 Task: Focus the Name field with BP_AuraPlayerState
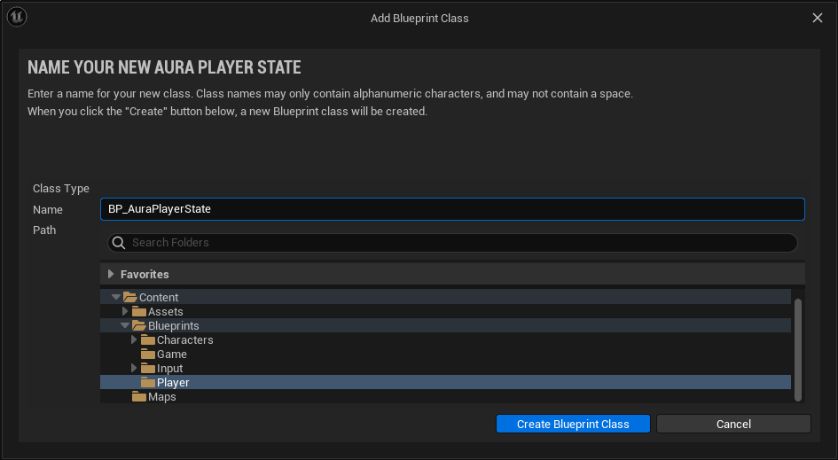click(452, 209)
